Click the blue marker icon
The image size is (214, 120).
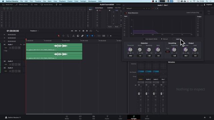(92, 36)
